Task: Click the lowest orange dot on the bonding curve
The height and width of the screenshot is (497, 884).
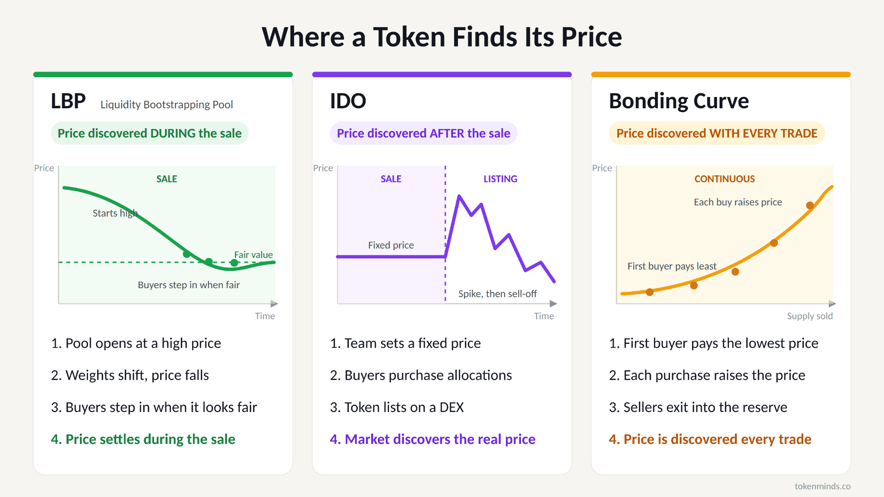Action: point(650,292)
